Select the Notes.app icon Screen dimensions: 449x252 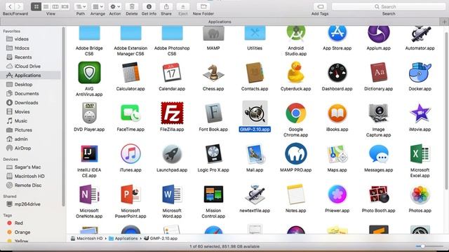pos(296,195)
